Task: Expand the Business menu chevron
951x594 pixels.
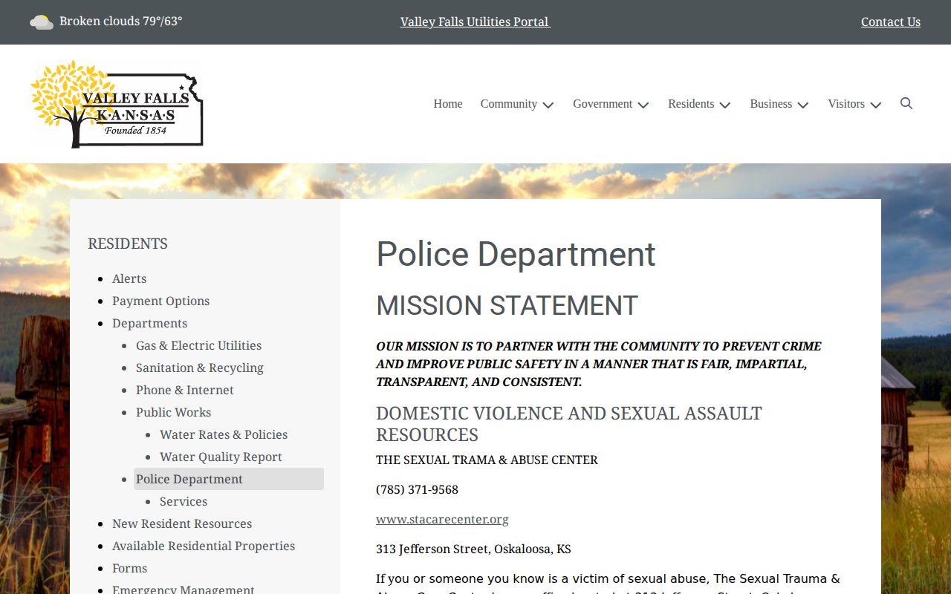Action: (x=803, y=105)
